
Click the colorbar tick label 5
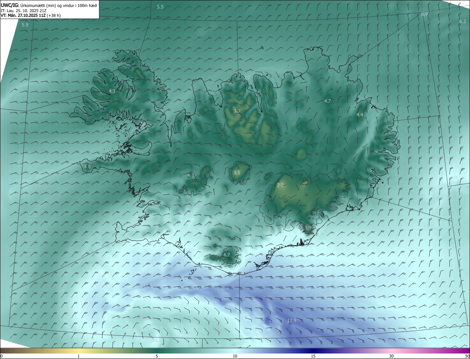click(x=157, y=356)
